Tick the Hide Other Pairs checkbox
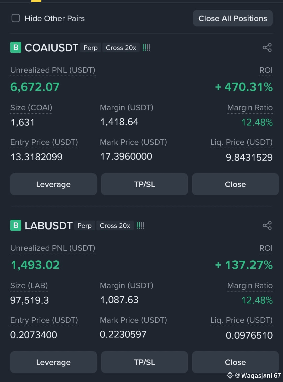283x382 pixels. (16, 18)
